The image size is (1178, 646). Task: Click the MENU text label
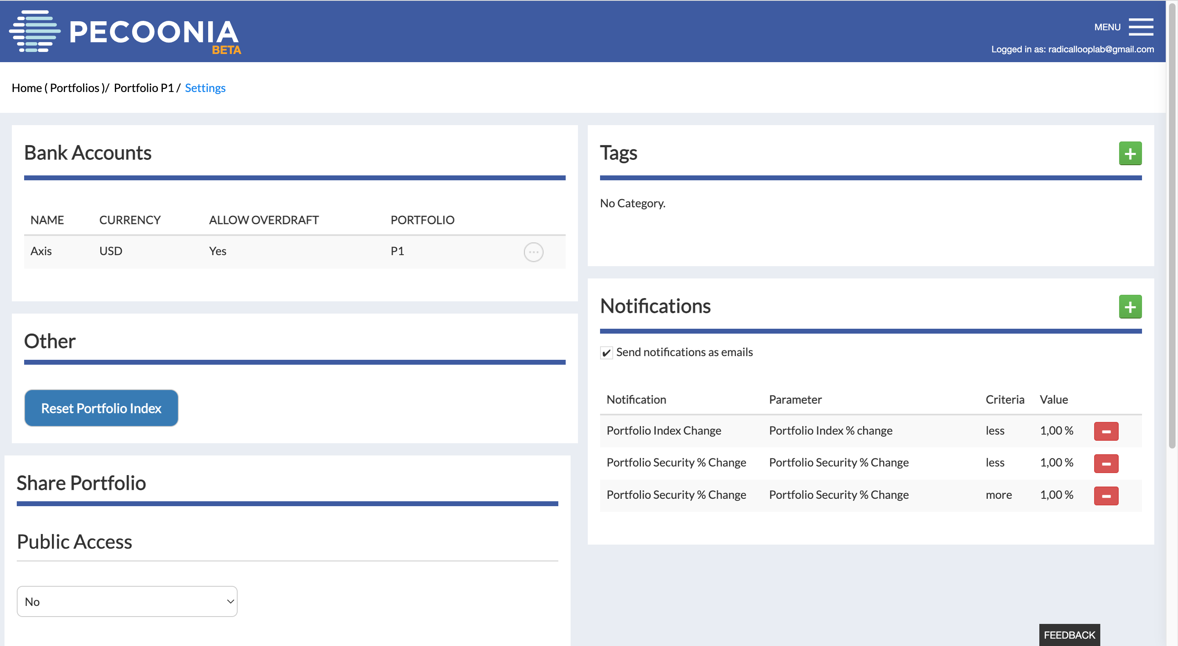click(x=1107, y=27)
